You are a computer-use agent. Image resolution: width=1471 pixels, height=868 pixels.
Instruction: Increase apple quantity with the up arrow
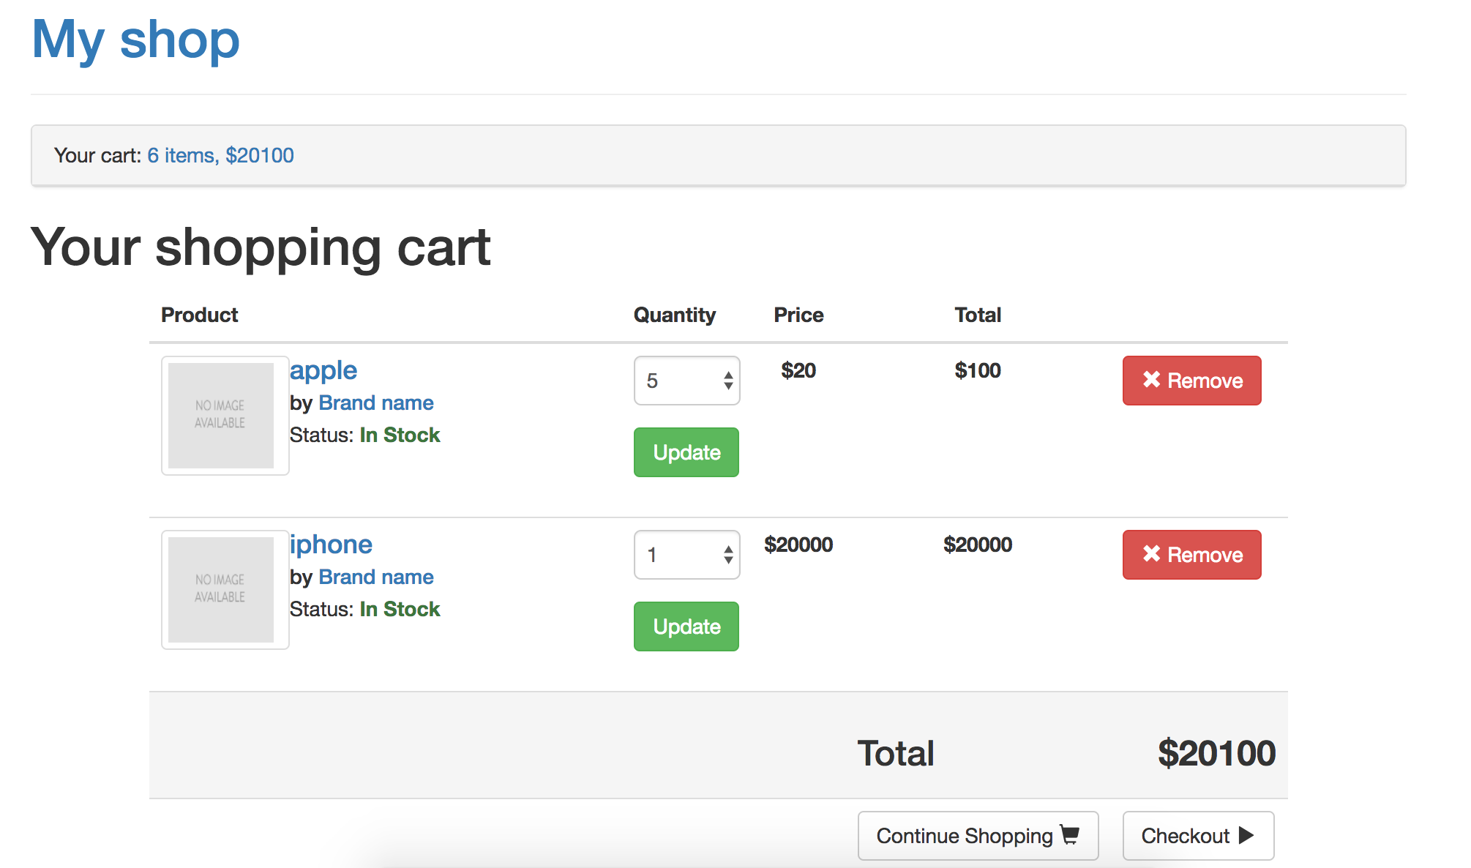[x=728, y=375]
